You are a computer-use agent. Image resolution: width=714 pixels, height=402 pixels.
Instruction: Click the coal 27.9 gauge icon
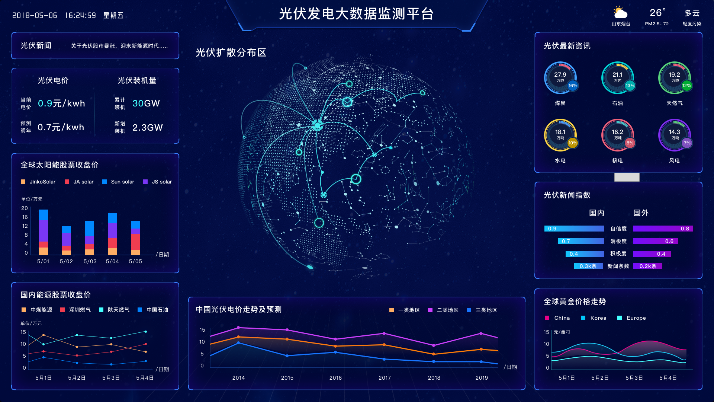[x=560, y=77]
